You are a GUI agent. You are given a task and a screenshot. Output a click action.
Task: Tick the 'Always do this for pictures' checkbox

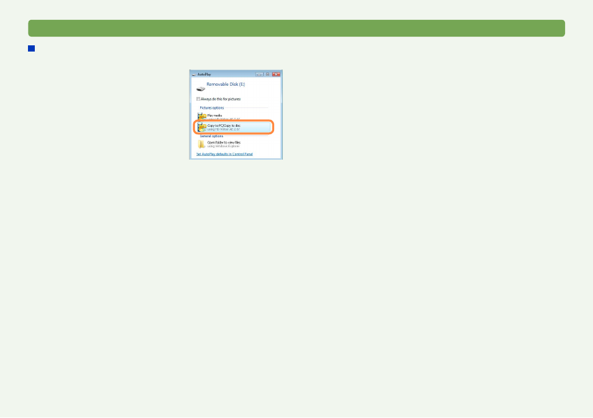click(x=198, y=99)
